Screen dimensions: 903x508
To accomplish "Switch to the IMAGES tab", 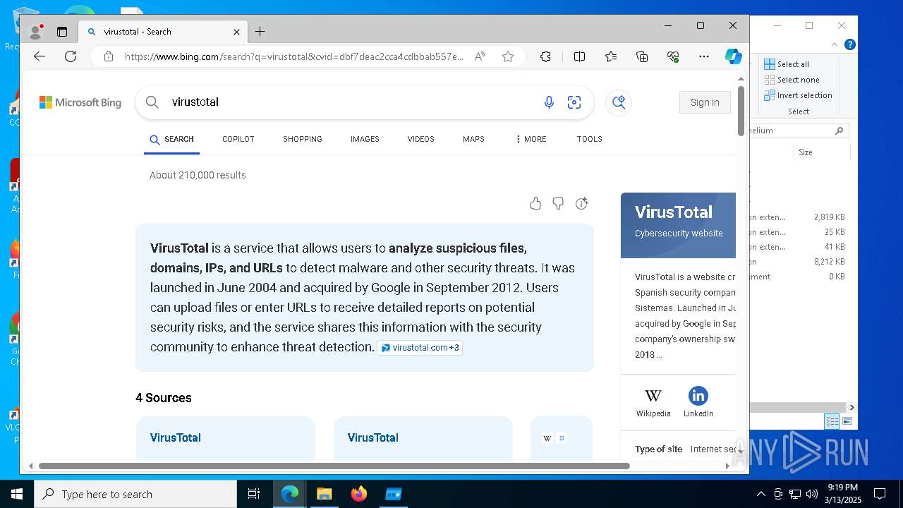I will click(x=365, y=139).
